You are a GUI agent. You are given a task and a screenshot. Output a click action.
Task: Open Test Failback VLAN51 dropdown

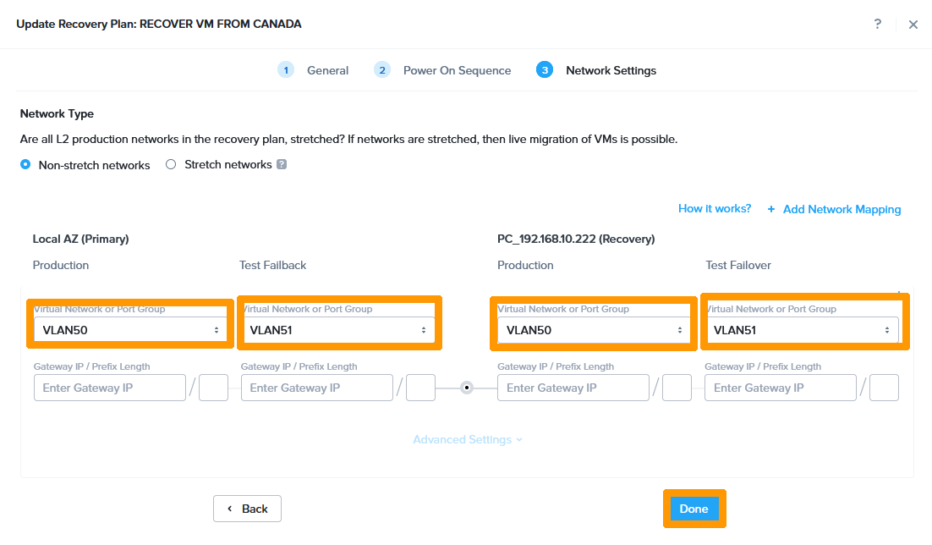point(338,330)
